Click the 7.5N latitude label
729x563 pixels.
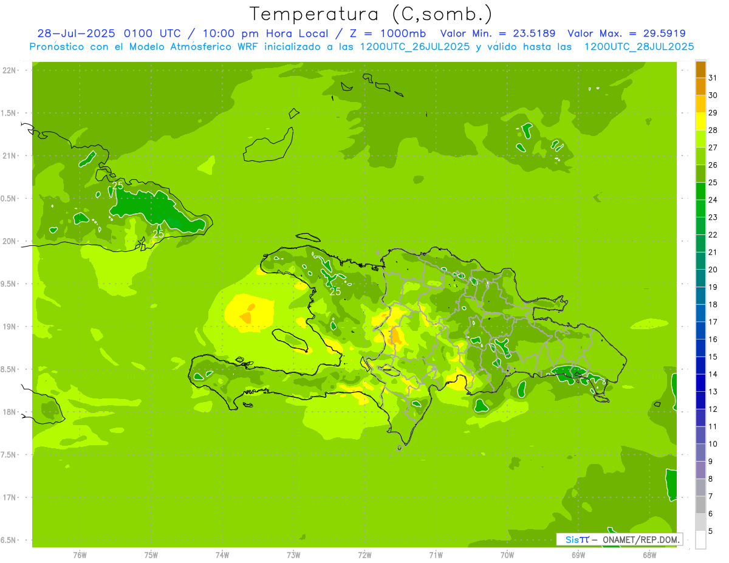click(9, 455)
